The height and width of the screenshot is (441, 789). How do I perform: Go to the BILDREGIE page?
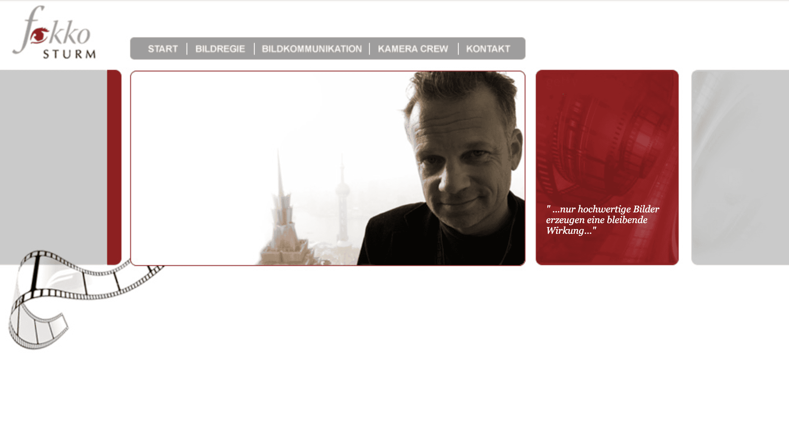[220, 49]
